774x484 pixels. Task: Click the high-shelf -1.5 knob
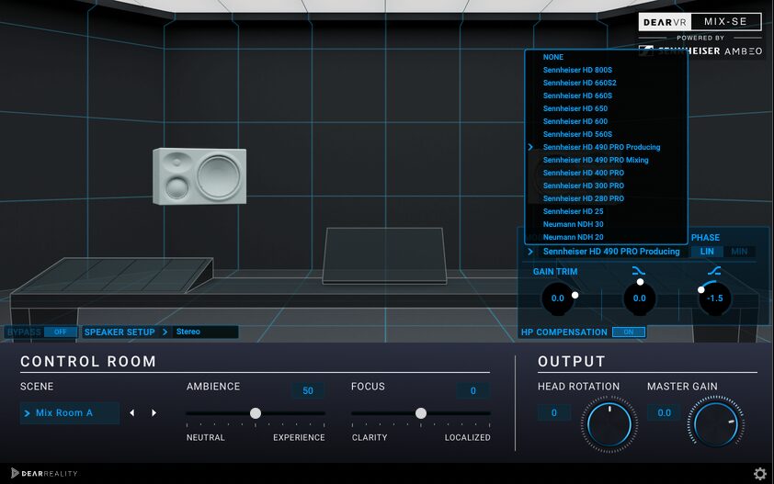click(715, 298)
